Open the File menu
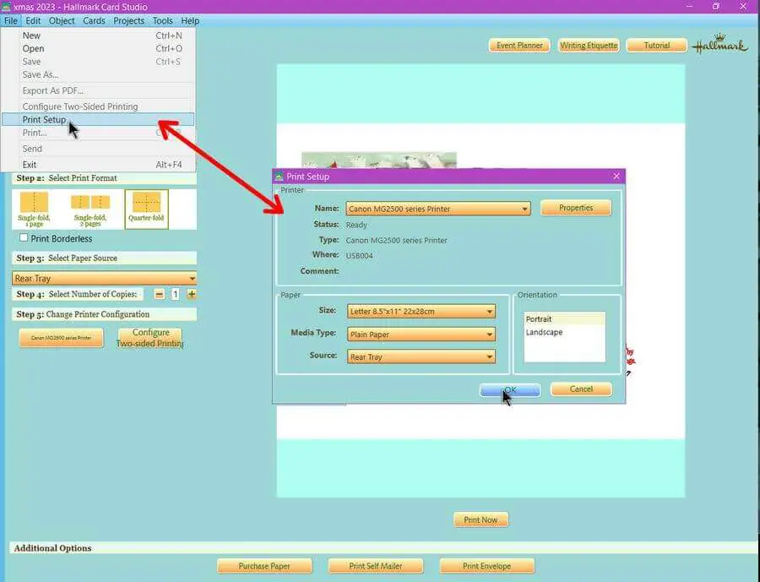This screenshot has height=582, width=760. pyautogui.click(x=11, y=21)
